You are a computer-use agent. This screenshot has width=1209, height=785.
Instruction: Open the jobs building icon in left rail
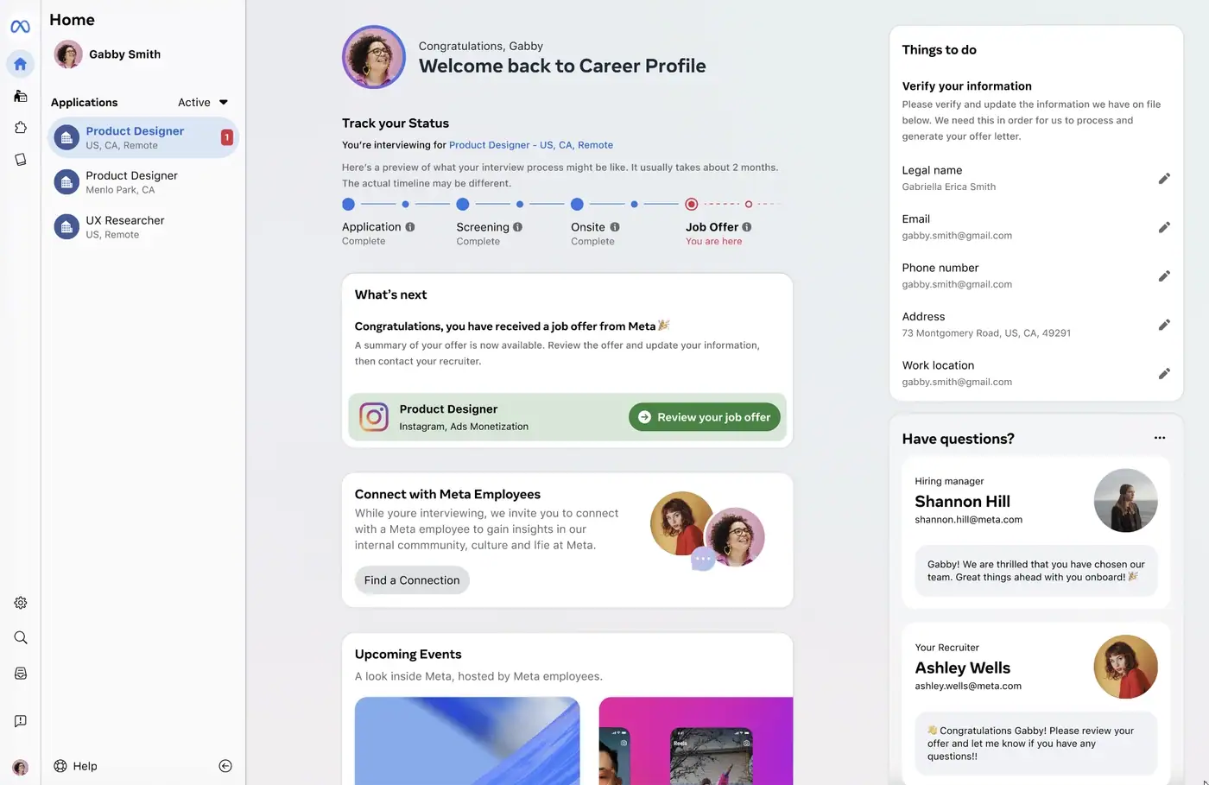pyautogui.click(x=20, y=96)
